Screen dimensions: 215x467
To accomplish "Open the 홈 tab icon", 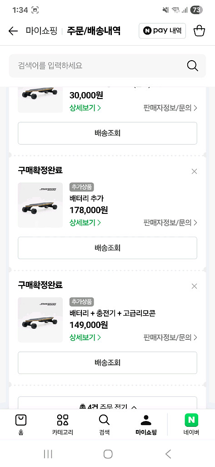I will 21,420.
